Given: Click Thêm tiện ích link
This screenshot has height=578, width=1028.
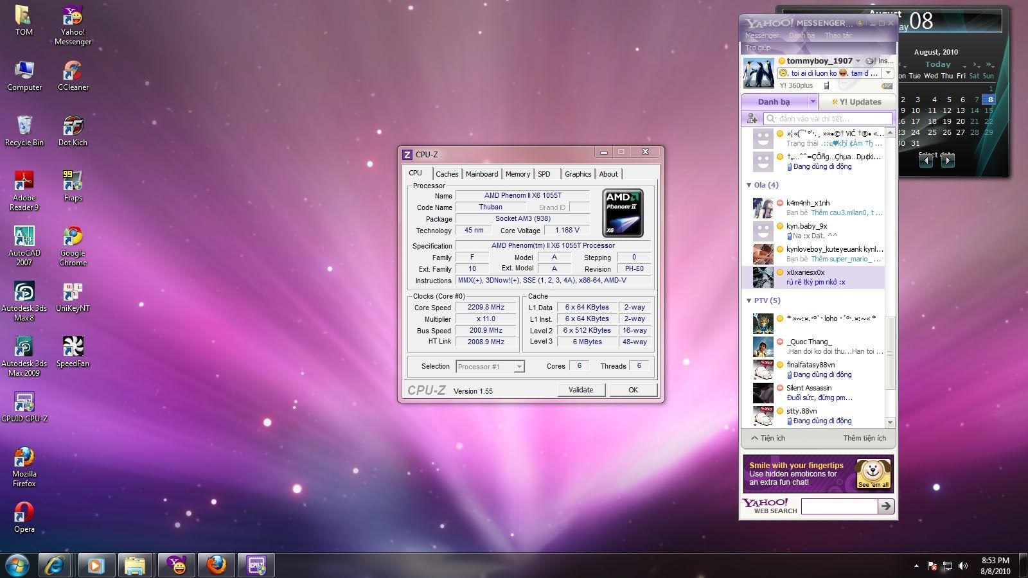Looking at the screenshot, I should 864,438.
